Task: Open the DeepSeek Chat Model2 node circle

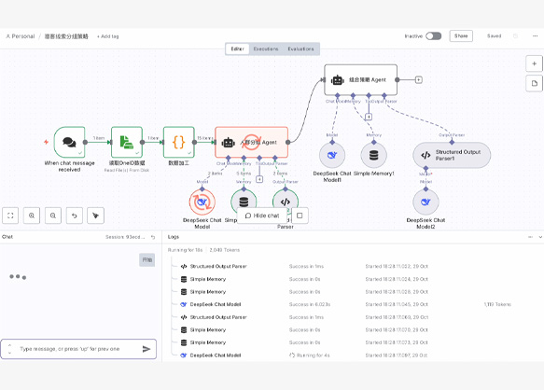Action: pos(425,202)
